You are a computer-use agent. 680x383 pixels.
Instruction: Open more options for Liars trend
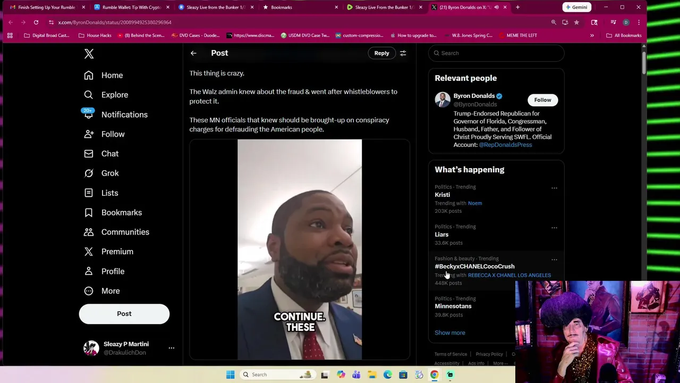[x=554, y=228]
